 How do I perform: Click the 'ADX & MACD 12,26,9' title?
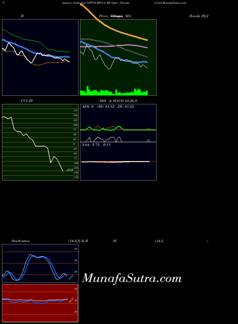point(118,101)
